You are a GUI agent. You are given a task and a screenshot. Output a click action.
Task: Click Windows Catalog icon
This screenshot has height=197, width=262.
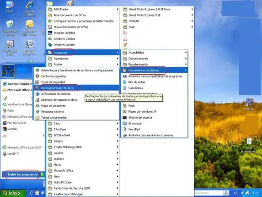(50, 38)
